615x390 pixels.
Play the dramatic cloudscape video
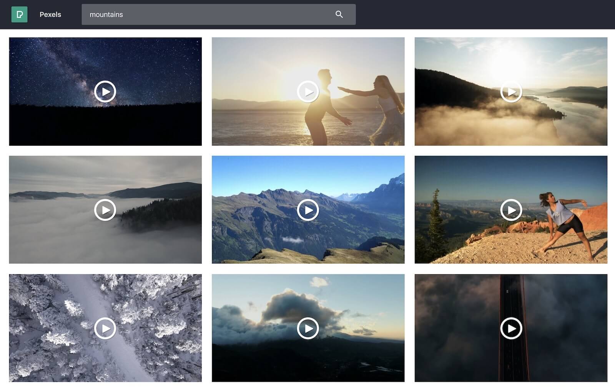click(x=307, y=328)
